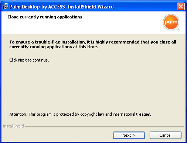Image resolution: width=187 pixels, height=143 pixels.
Task: Click the separator line beside InstallShield label
Action: coord(105,126)
